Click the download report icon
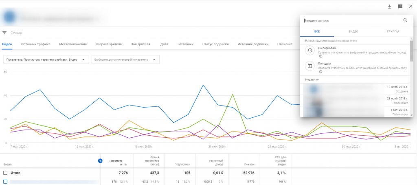The image size is (417, 185). tap(389, 7)
